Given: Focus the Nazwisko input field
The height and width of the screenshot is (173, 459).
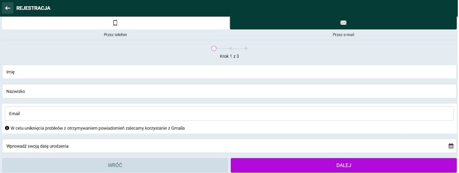Looking at the screenshot, I should (229, 91).
